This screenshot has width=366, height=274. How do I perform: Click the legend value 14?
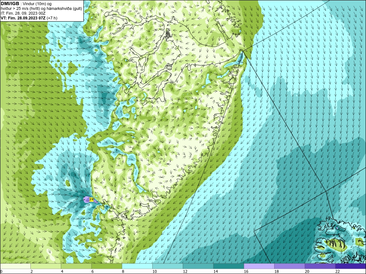click(216, 271)
